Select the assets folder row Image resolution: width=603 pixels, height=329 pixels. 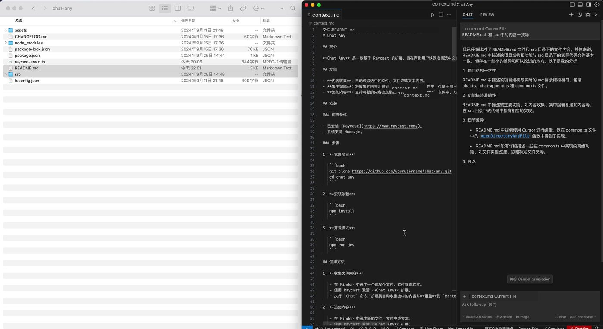(151, 30)
